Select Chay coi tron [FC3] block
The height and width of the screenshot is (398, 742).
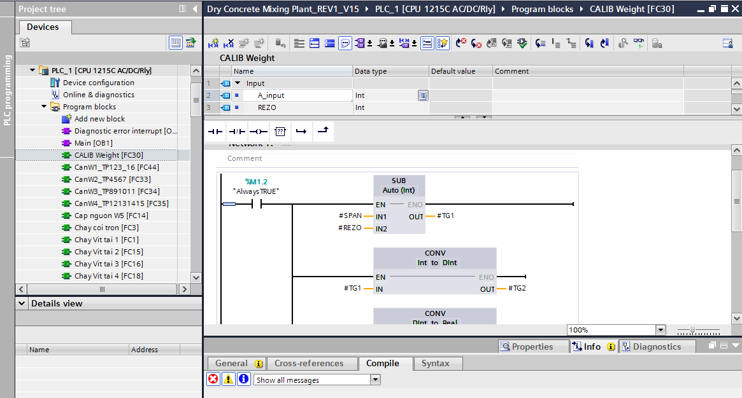pos(106,228)
